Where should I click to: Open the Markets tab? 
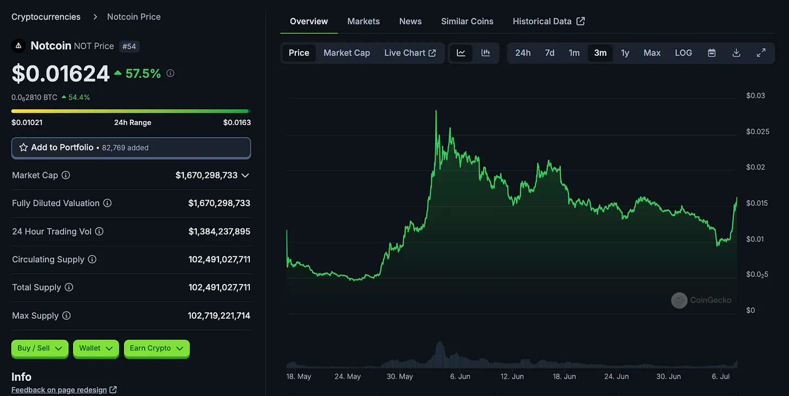pyautogui.click(x=364, y=22)
